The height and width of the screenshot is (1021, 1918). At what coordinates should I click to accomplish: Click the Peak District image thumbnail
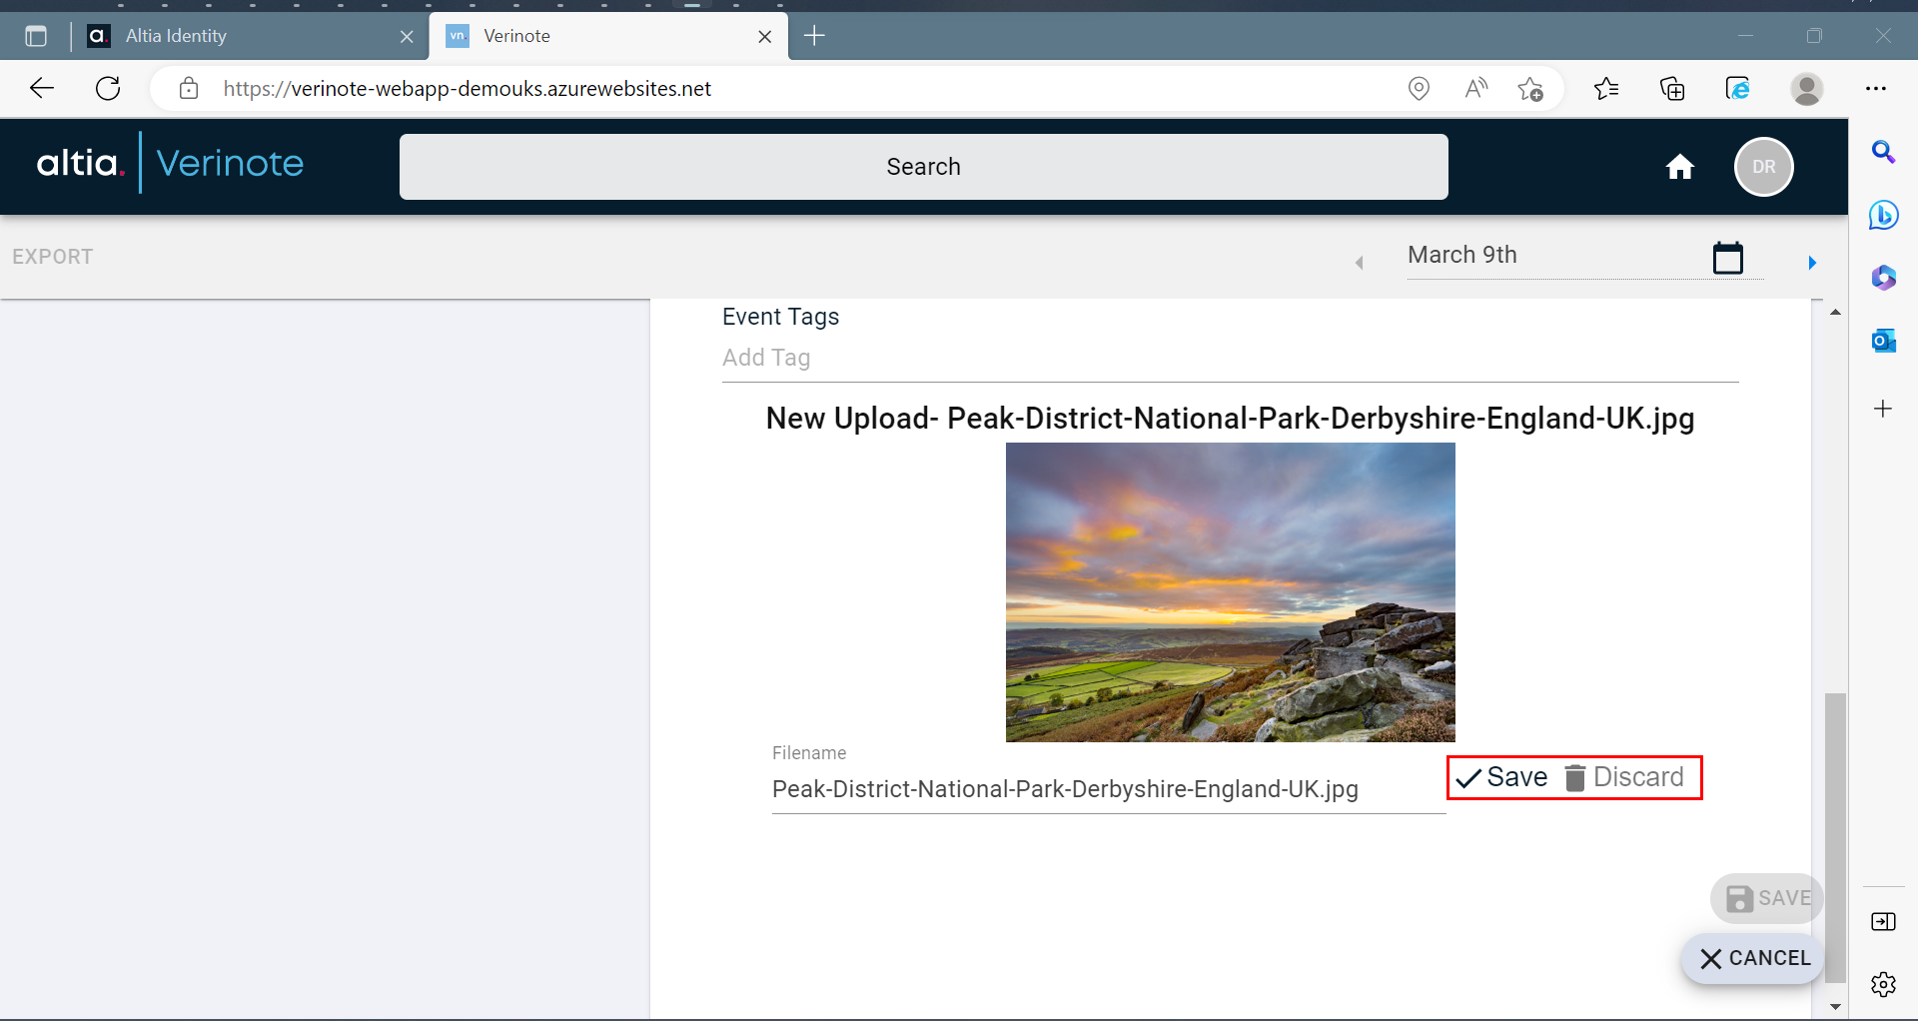[x=1230, y=592]
